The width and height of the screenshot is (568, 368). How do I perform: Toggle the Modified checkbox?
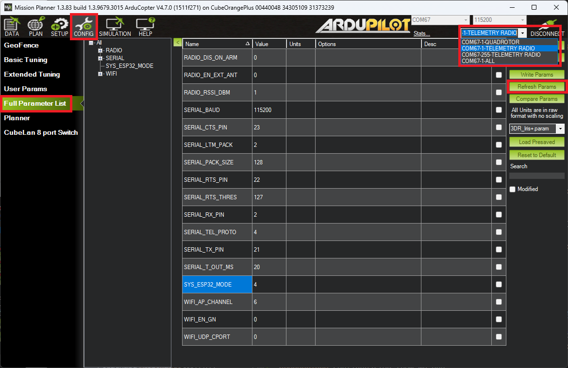512,189
